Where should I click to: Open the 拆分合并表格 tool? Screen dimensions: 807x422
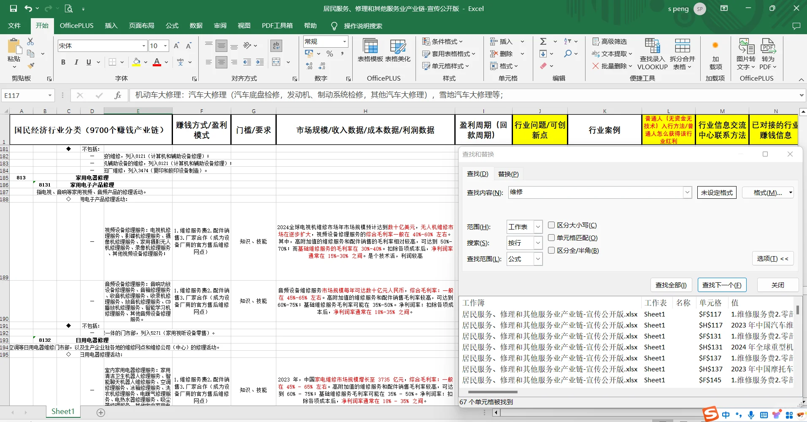pos(682,53)
